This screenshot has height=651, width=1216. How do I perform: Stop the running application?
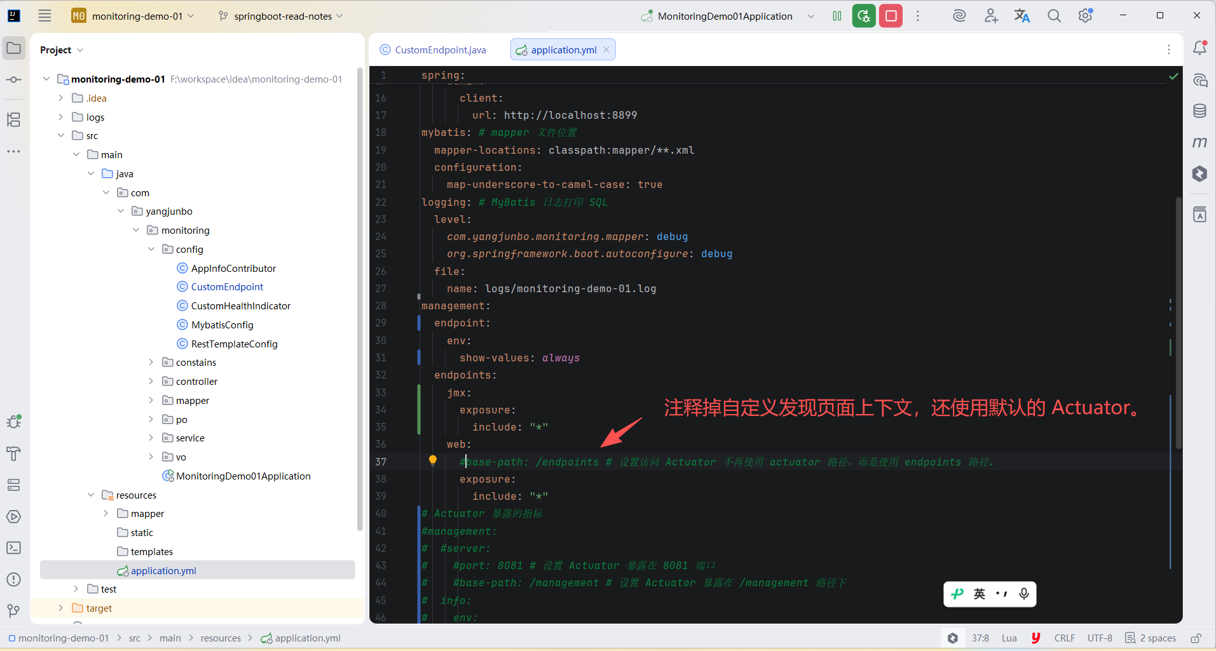891,16
